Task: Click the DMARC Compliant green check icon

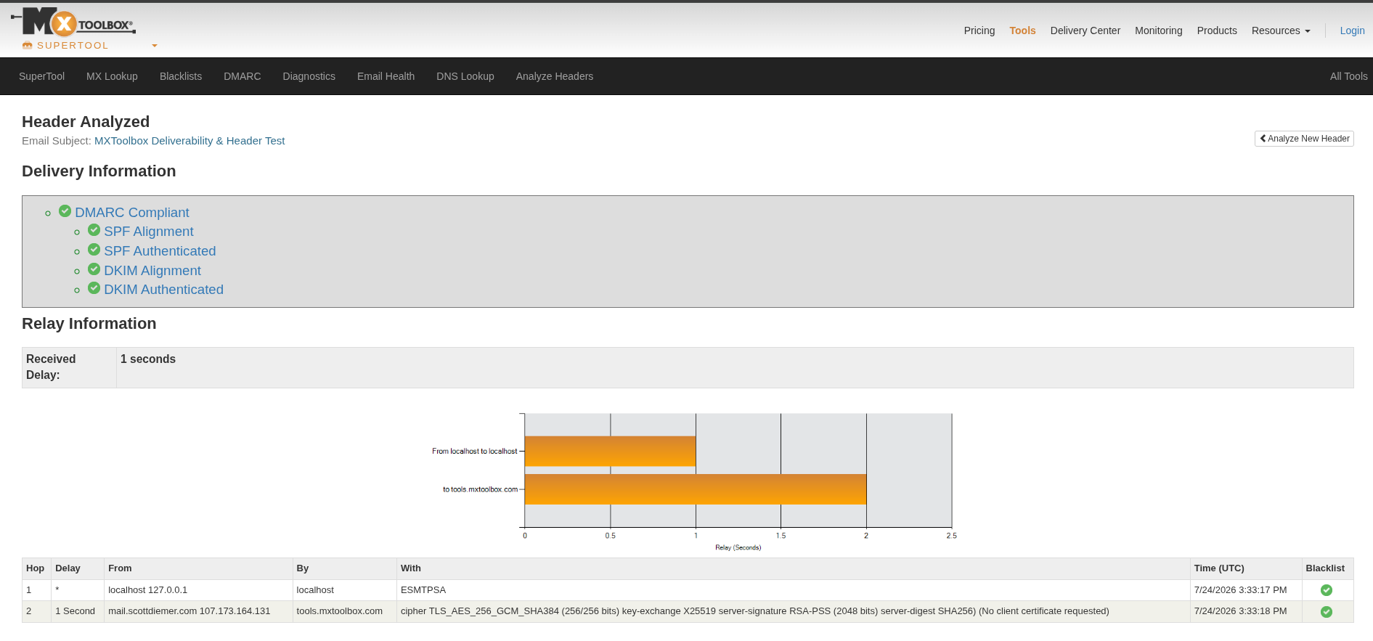Action: [65, 211]
